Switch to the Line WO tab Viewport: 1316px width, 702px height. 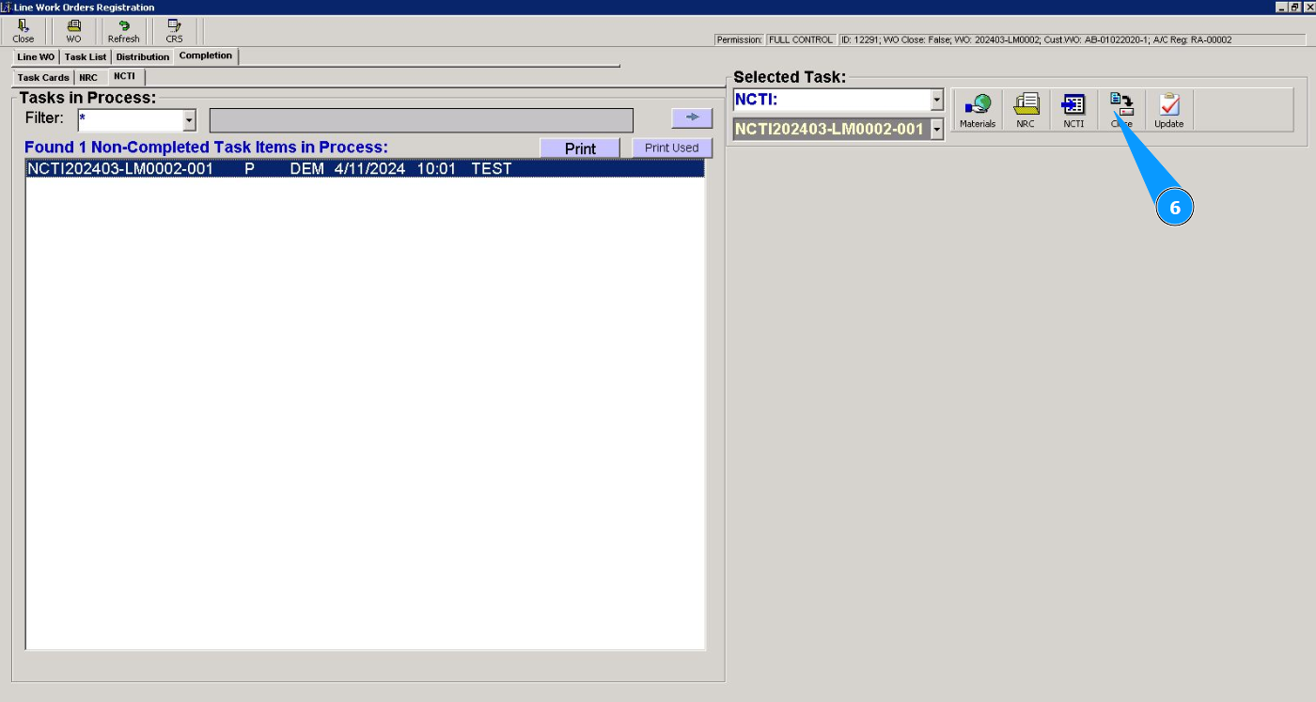pyautogui.click(x=37, y=57)
